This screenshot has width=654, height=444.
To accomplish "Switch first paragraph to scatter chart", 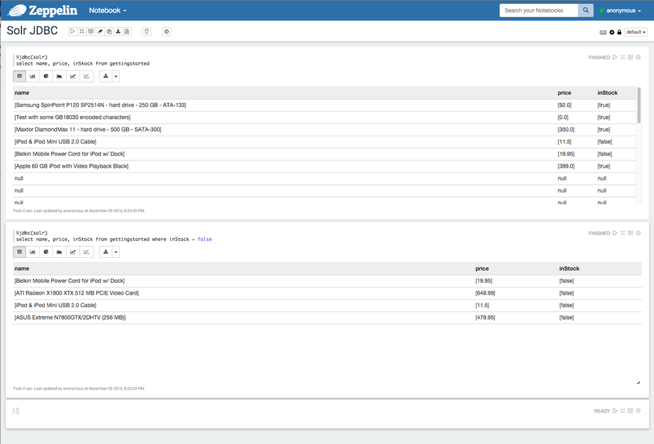I will pos(86,76).
